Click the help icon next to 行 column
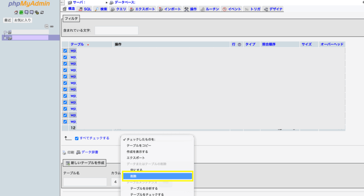 239,44
